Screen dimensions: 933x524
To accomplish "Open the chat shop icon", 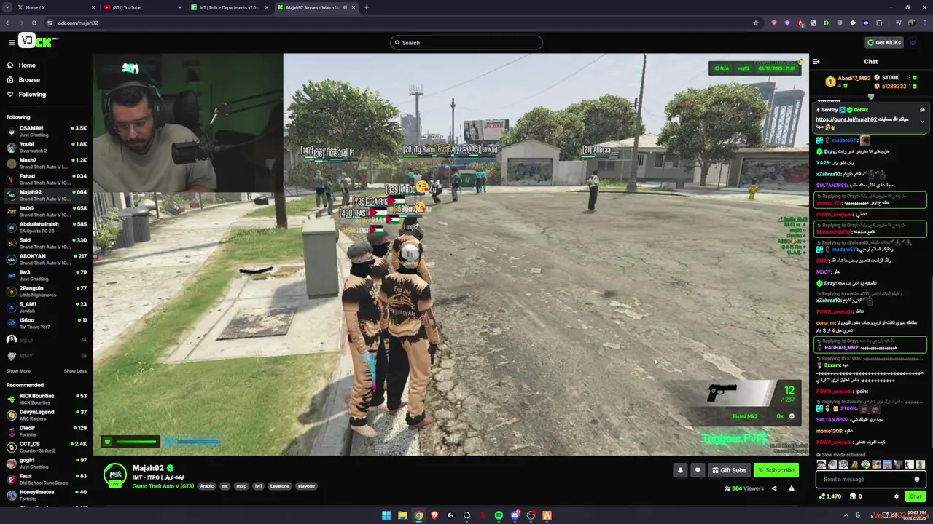I will click(854, 496).
